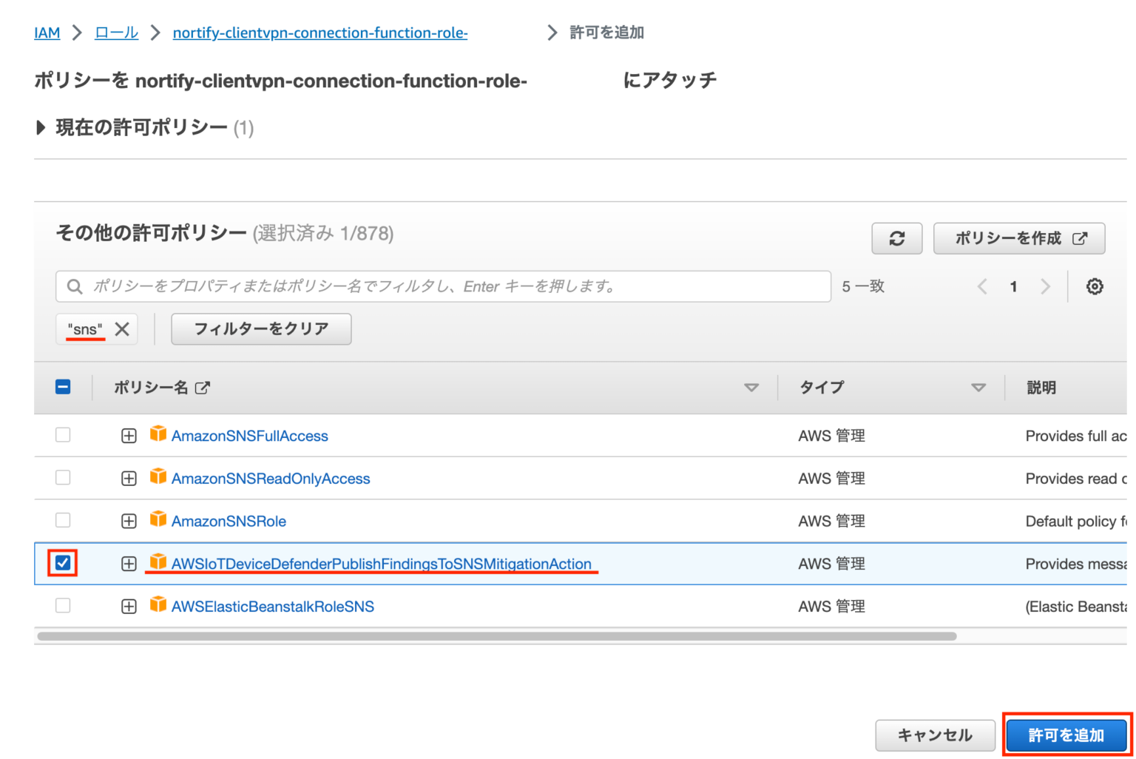Open the AmazonSNSFullAccess policy link

tap(250, 435)
